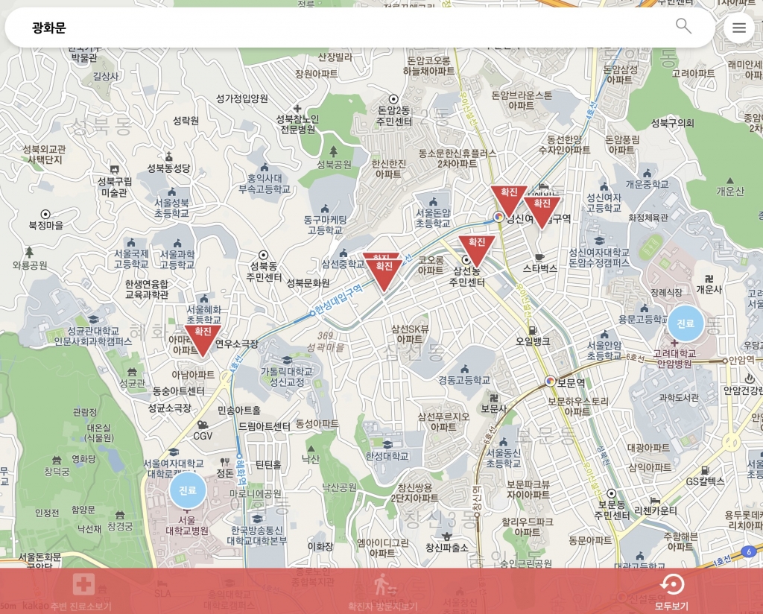Click the 스타벅스 coffee cup icon

click(539, 257)
